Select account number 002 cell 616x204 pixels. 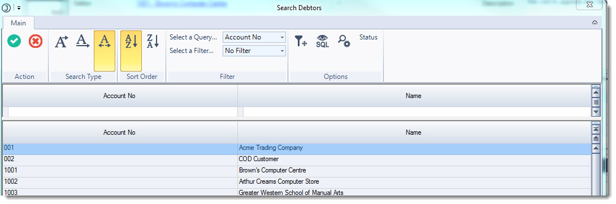120,159
